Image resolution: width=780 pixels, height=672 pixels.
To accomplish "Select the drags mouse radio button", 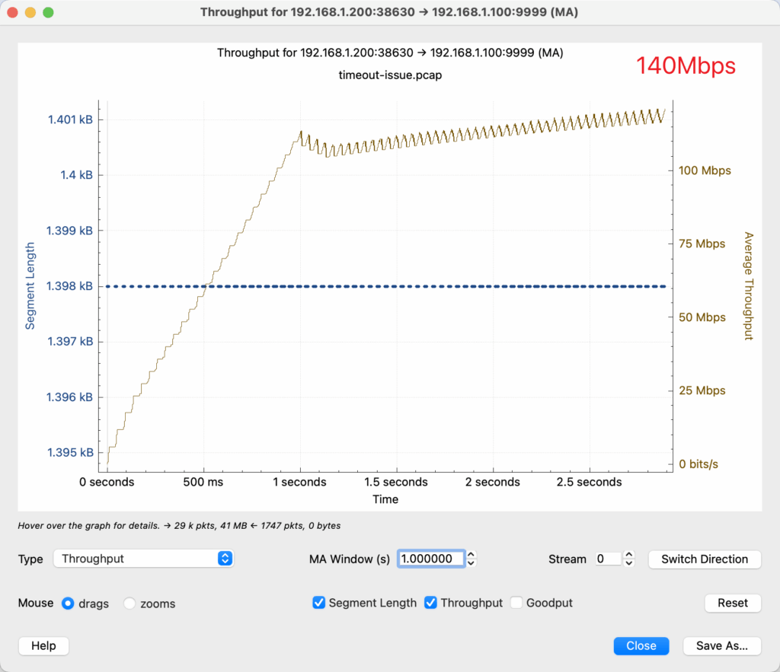I will tap(68, 604).
